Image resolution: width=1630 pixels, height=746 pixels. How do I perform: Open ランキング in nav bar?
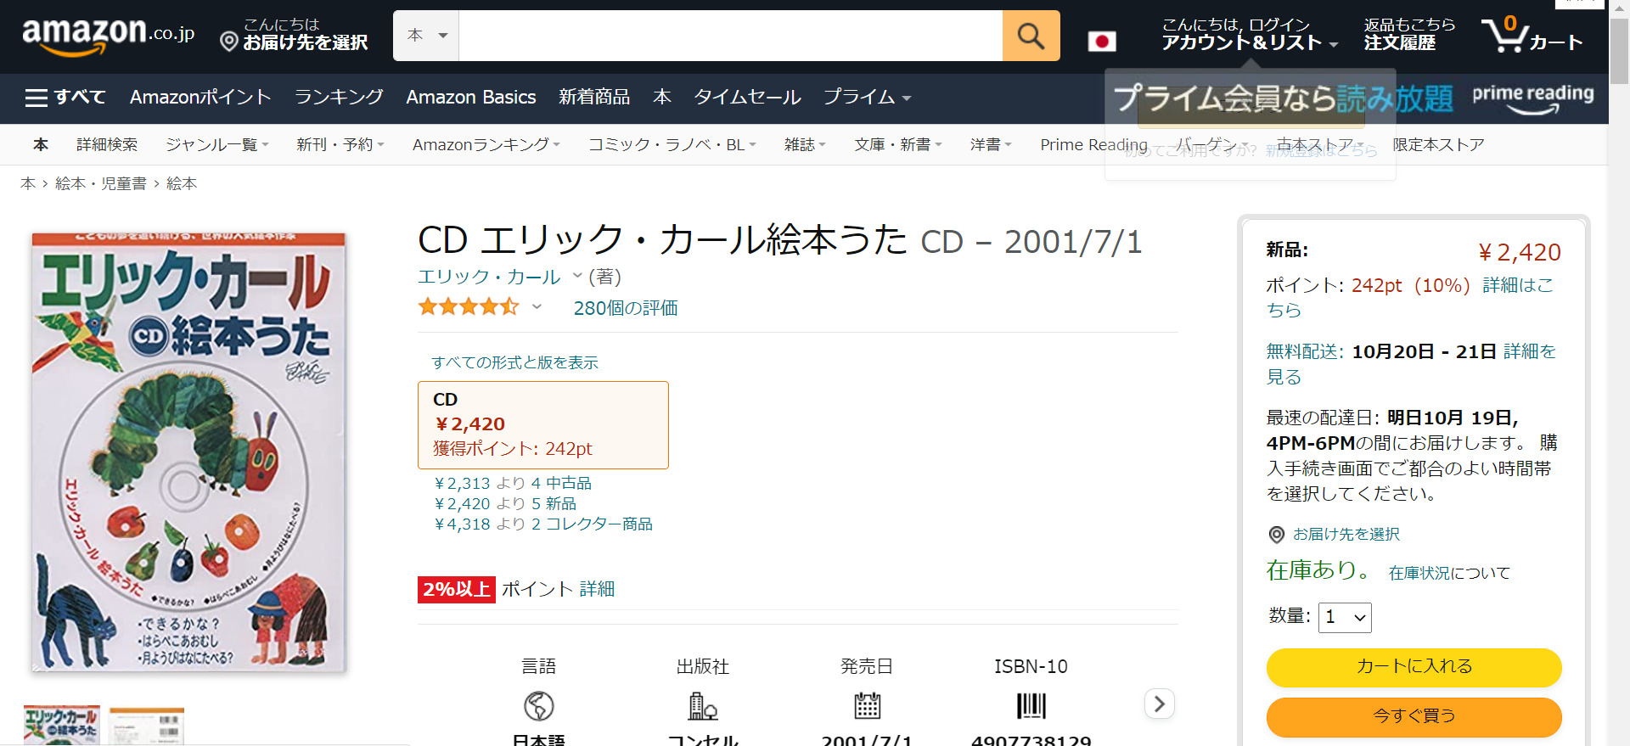pyautogui.click(x=339, y=98)
